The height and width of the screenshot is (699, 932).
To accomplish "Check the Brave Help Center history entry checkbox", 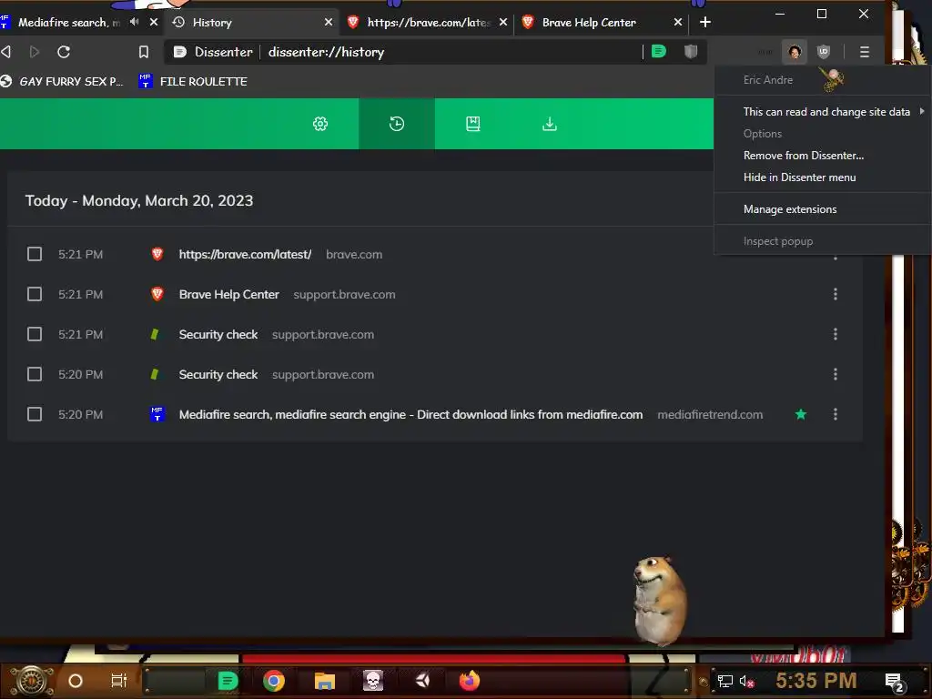I will (35, 294).
